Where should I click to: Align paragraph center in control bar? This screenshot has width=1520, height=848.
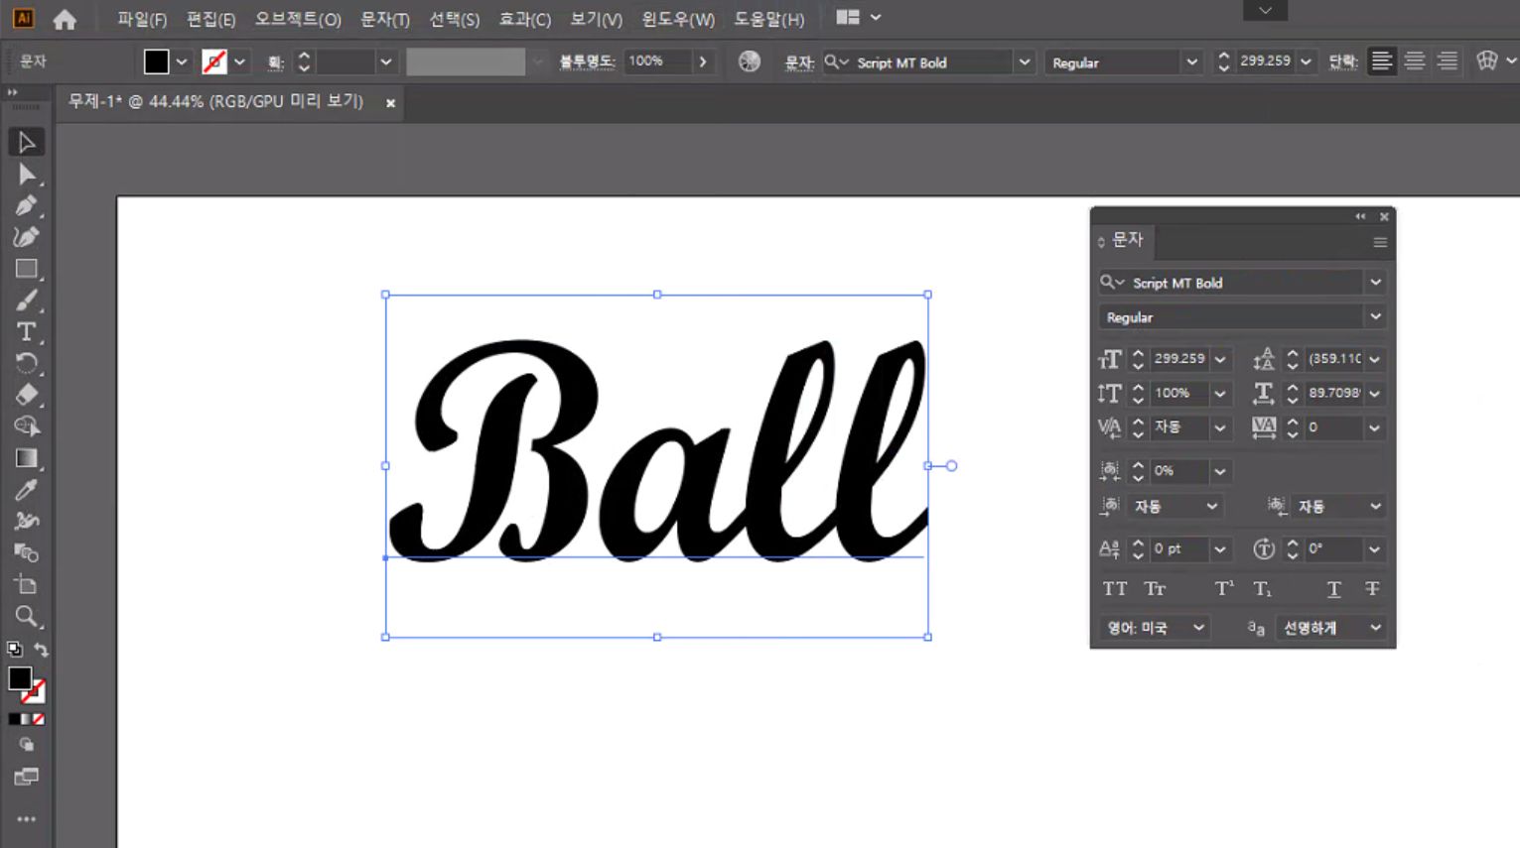(1415, 61)
